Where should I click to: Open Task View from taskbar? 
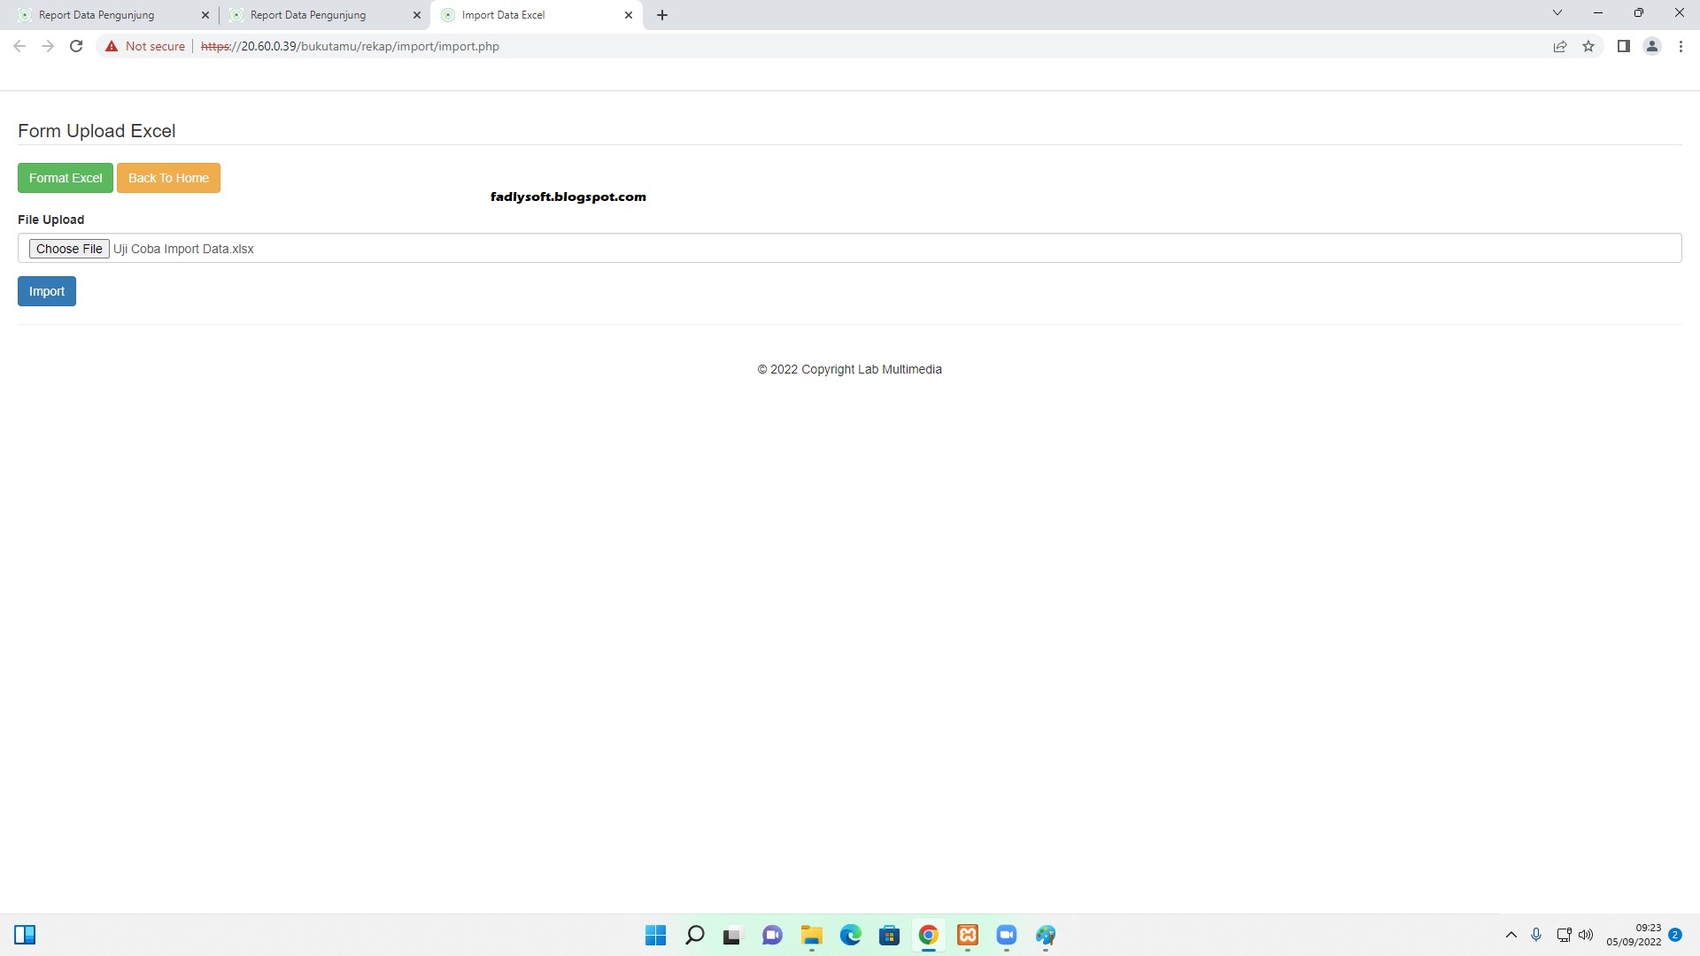click(732, 935)
